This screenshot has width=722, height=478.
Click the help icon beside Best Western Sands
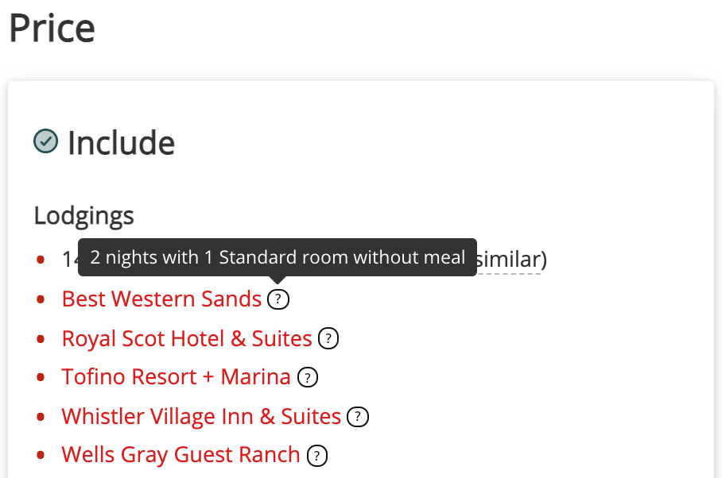tap(278, 299)
